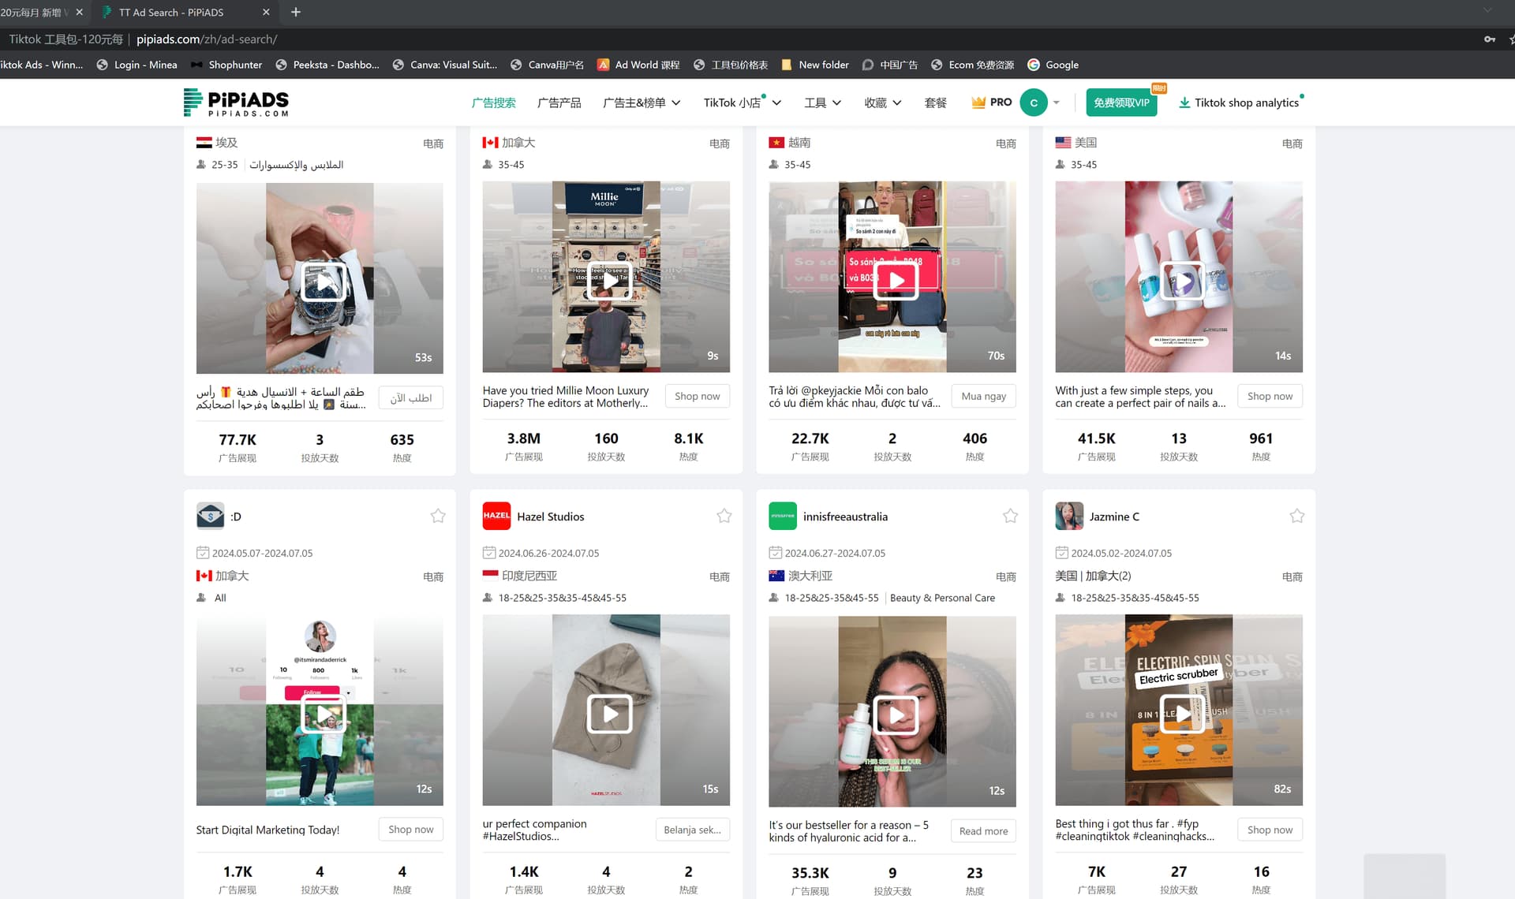Open the 广告产品 menu item

tap(559, 103)
